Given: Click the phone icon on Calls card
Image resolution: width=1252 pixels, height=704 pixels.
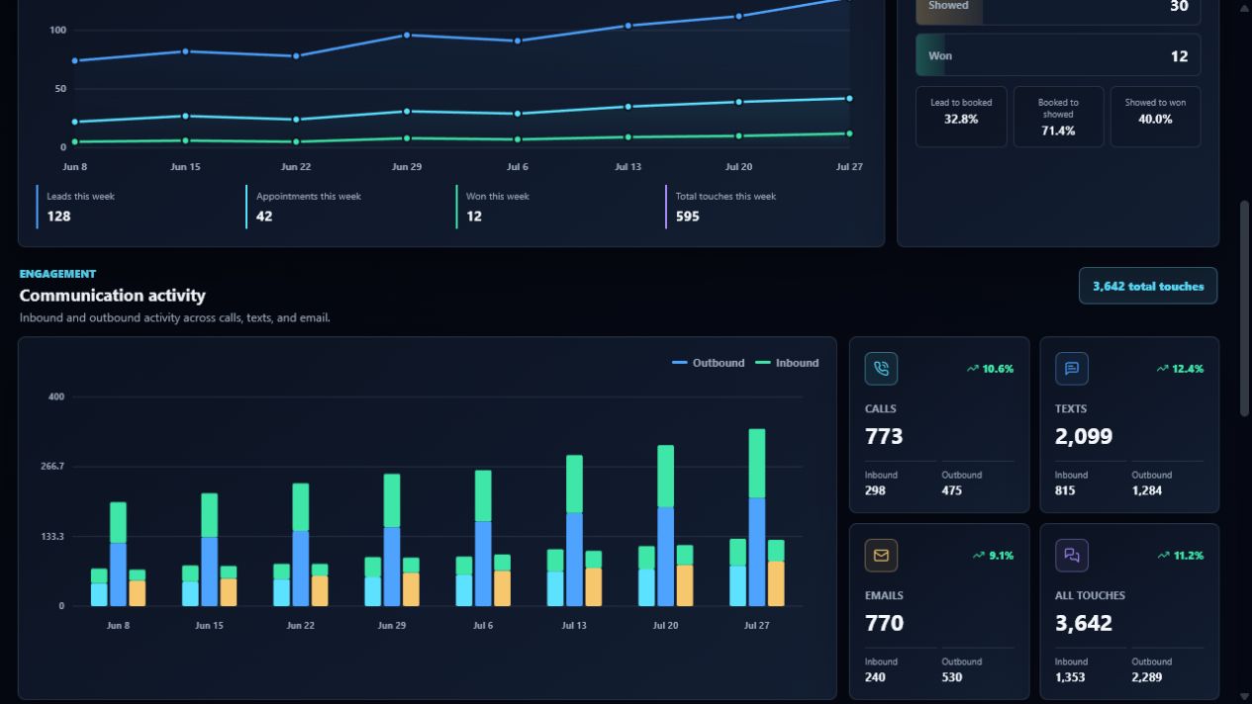Looking at the screenshot, I should (881, 369).
